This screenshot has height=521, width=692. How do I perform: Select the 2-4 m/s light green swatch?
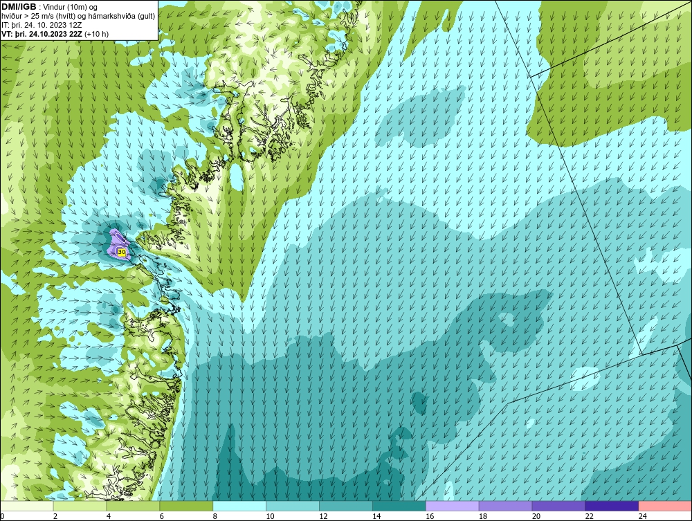pos(80,506)
